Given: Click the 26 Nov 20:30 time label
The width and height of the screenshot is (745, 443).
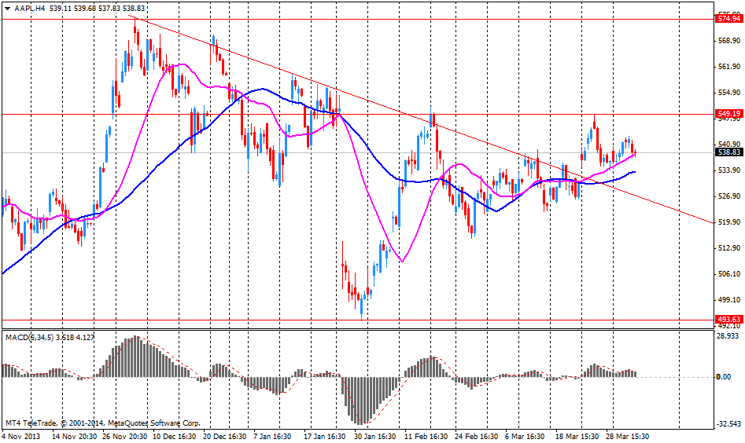Looking at the screenshot, I should pyautogui.click(x=125, y=437).
